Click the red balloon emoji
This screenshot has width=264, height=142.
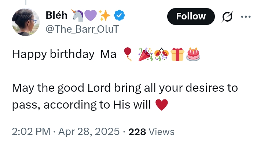(128, 54)
